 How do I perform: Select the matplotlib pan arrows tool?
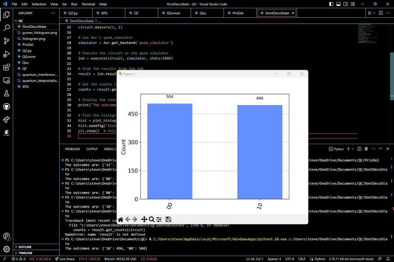click(x=144, y=219)
